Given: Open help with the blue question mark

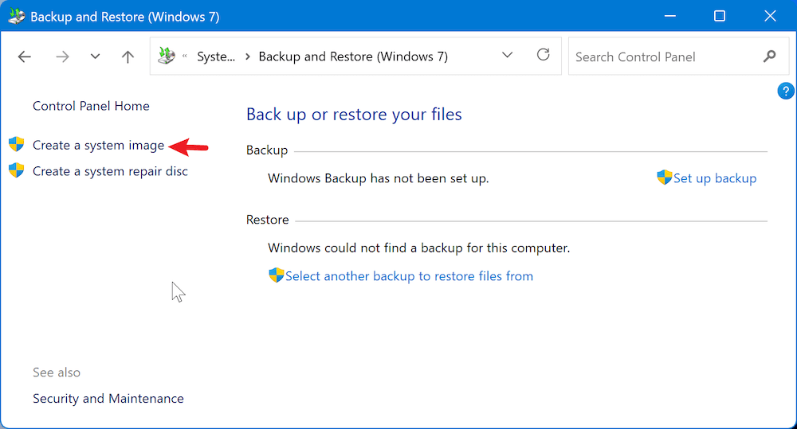Looking at the screenshot, I should pyautogui.click(x=785, y=91).
